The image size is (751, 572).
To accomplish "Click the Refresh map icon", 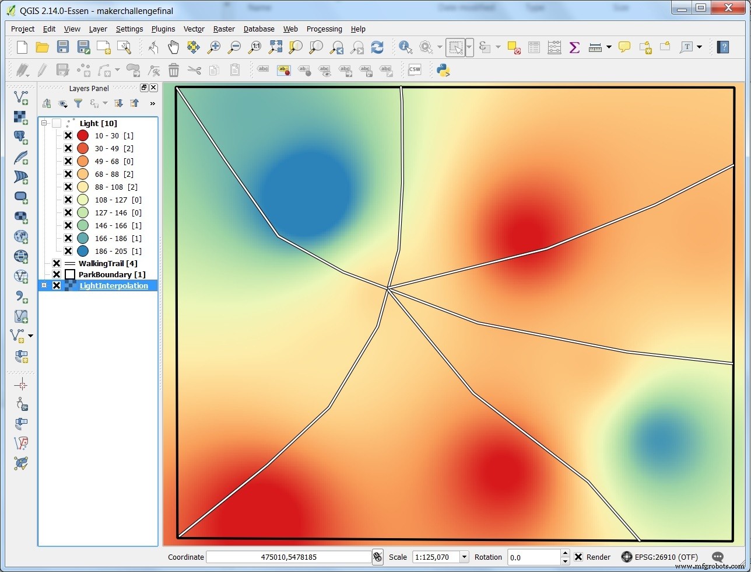I will point(377,47).
